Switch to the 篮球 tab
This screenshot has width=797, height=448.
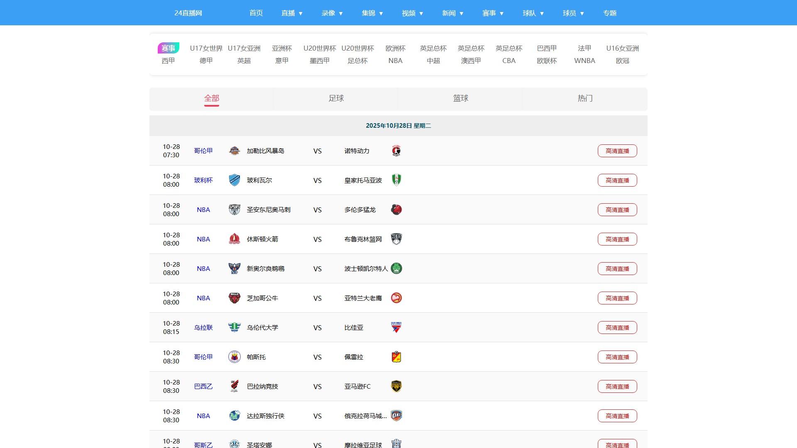(460, 98)
